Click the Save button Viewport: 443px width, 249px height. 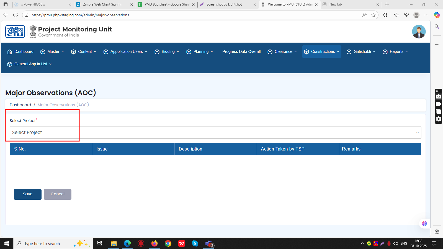28,194
